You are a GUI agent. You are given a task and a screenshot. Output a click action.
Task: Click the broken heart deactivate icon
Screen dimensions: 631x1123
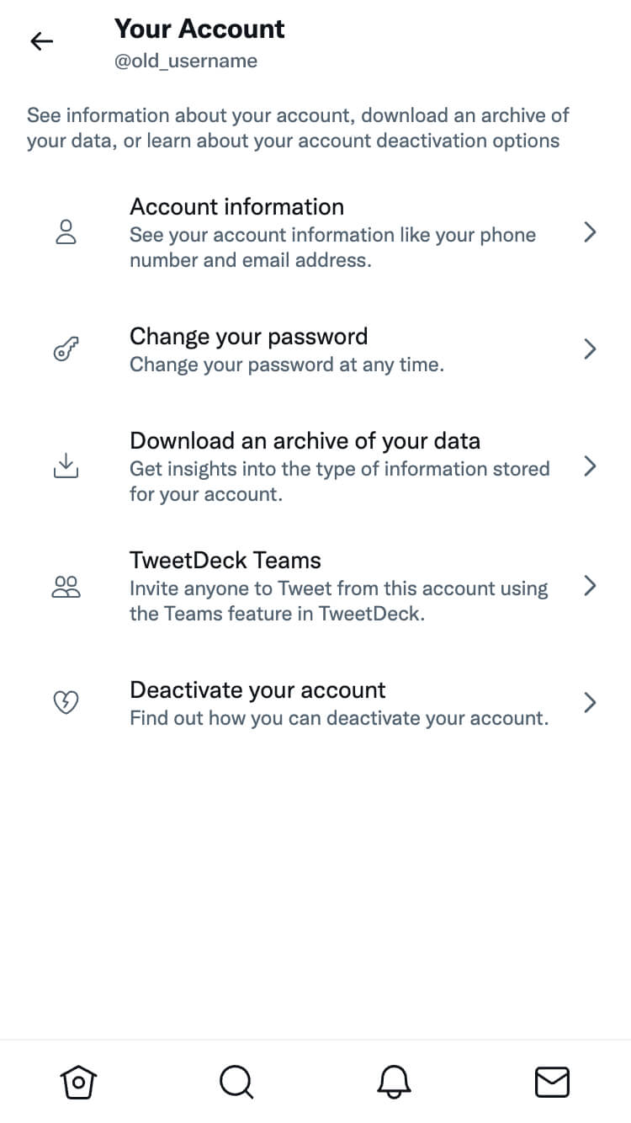(x=66, y=702)
